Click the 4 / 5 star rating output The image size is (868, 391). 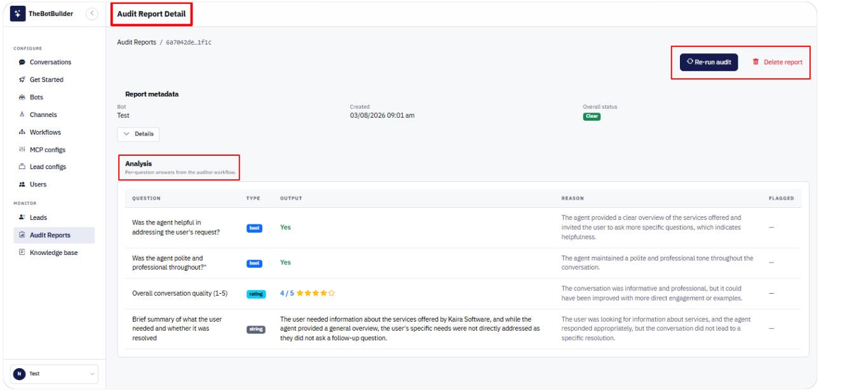308,294
